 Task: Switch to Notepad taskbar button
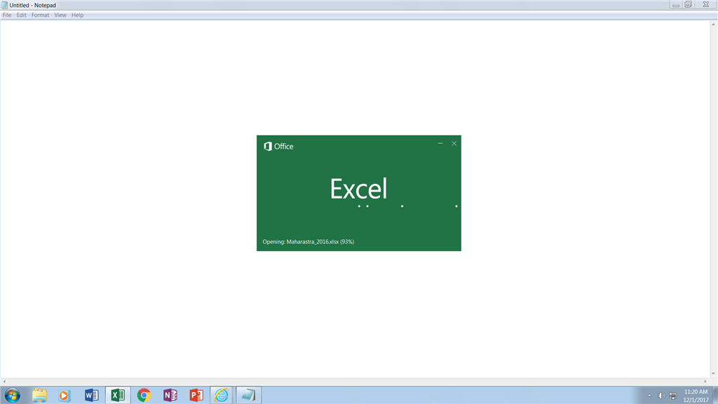(248, 395)
